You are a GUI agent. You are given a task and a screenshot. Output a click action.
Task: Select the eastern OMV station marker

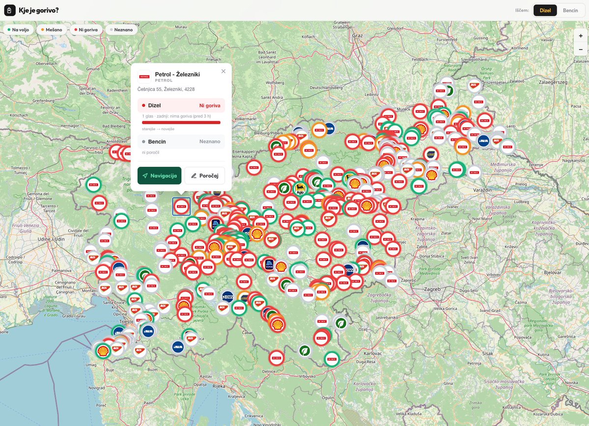(349, 270)
